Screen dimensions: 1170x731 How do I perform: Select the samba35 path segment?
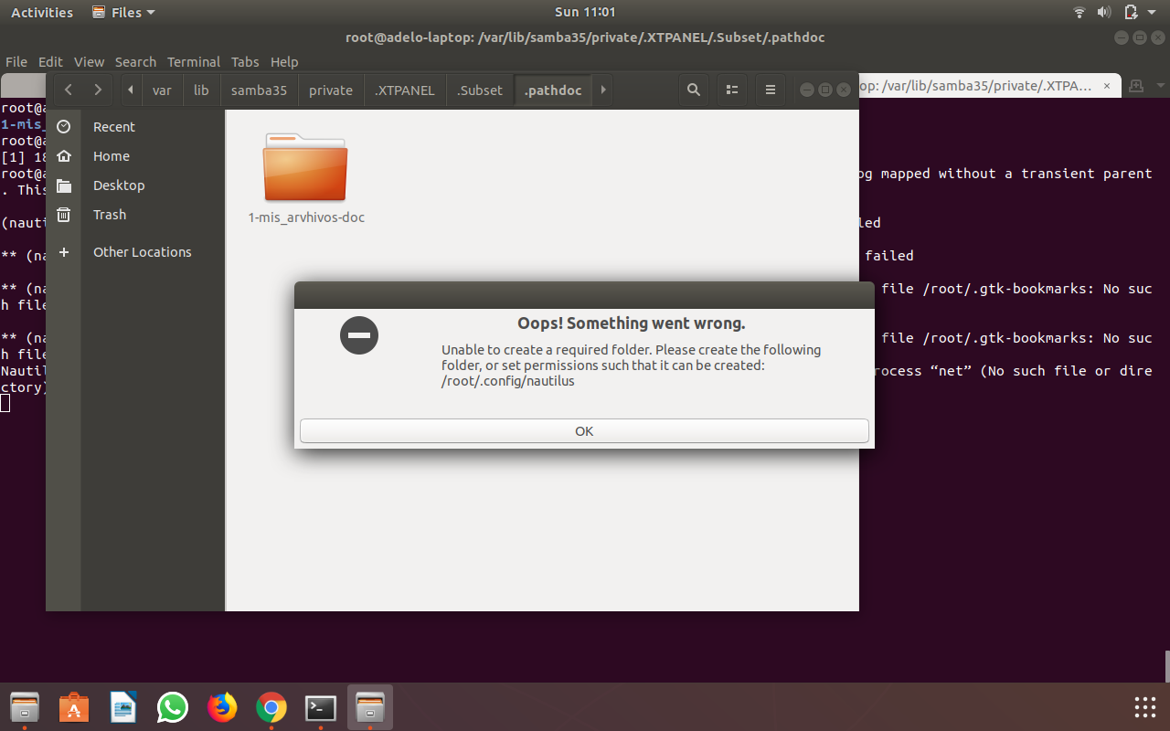point(259,90)
